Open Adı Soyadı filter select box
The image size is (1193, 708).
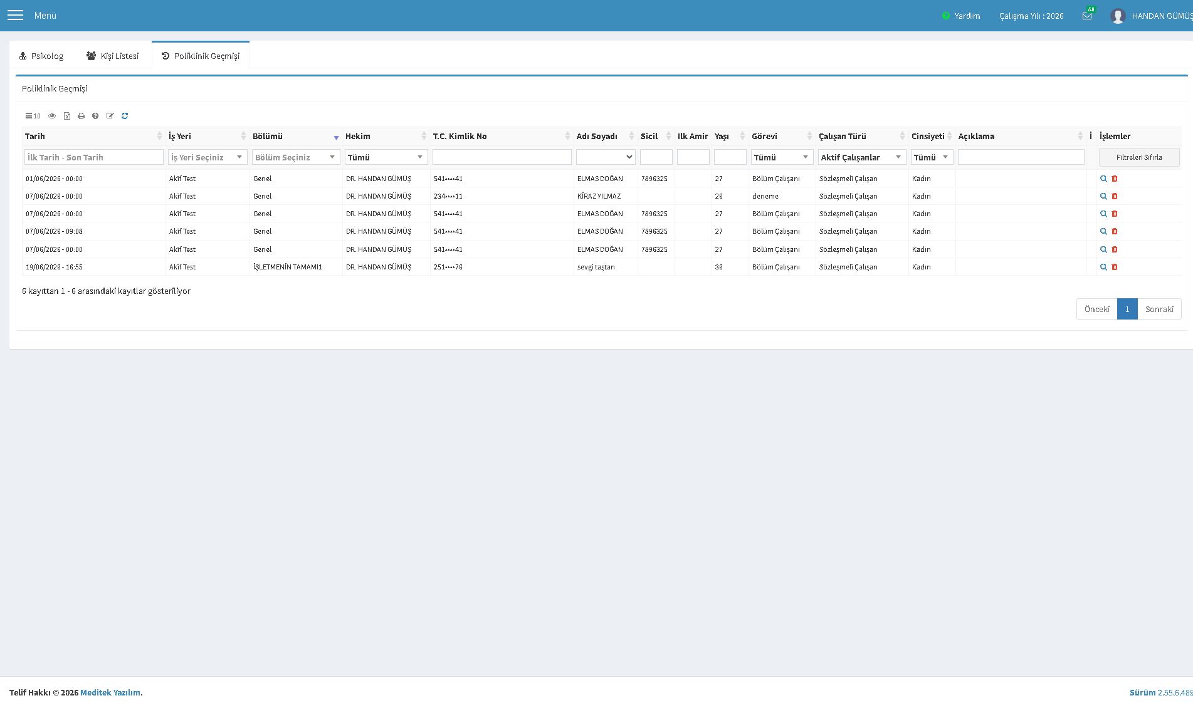pos(606,157)
